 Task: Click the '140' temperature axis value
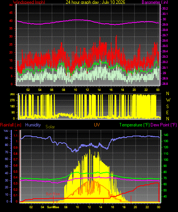pyautogui.click(x=166, y=135)
